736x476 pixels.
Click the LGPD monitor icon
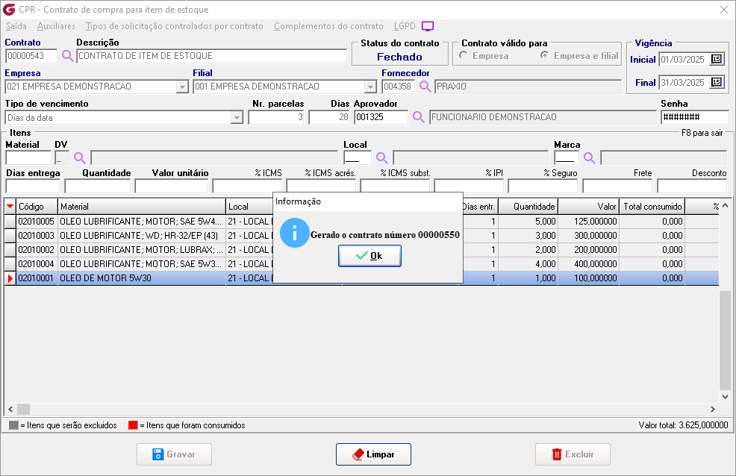pos(428,26)
